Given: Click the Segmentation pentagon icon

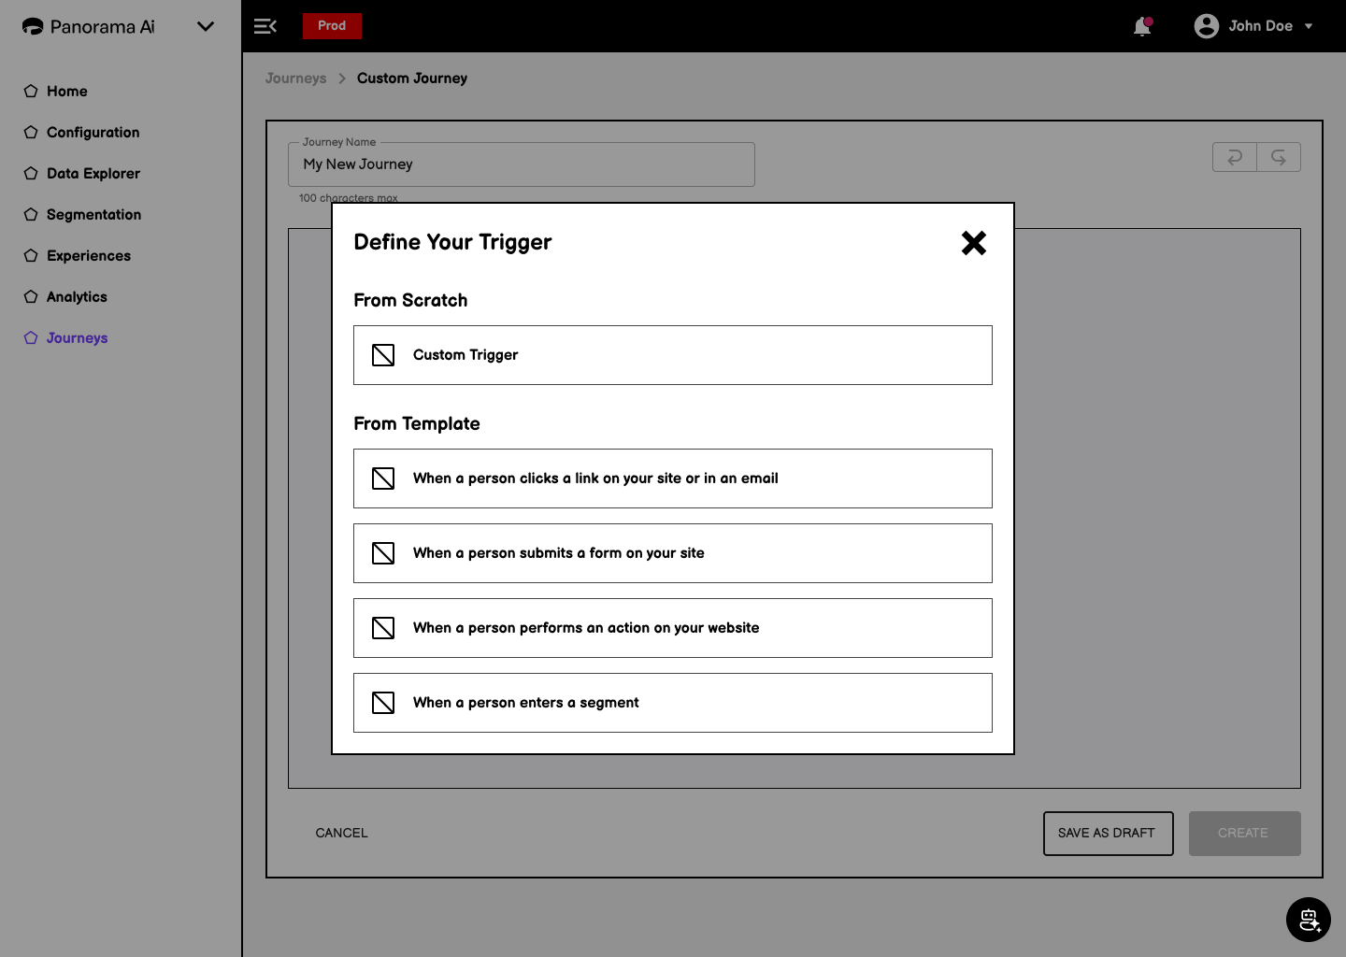Looking at the screenshot, I should pos(31,214).
